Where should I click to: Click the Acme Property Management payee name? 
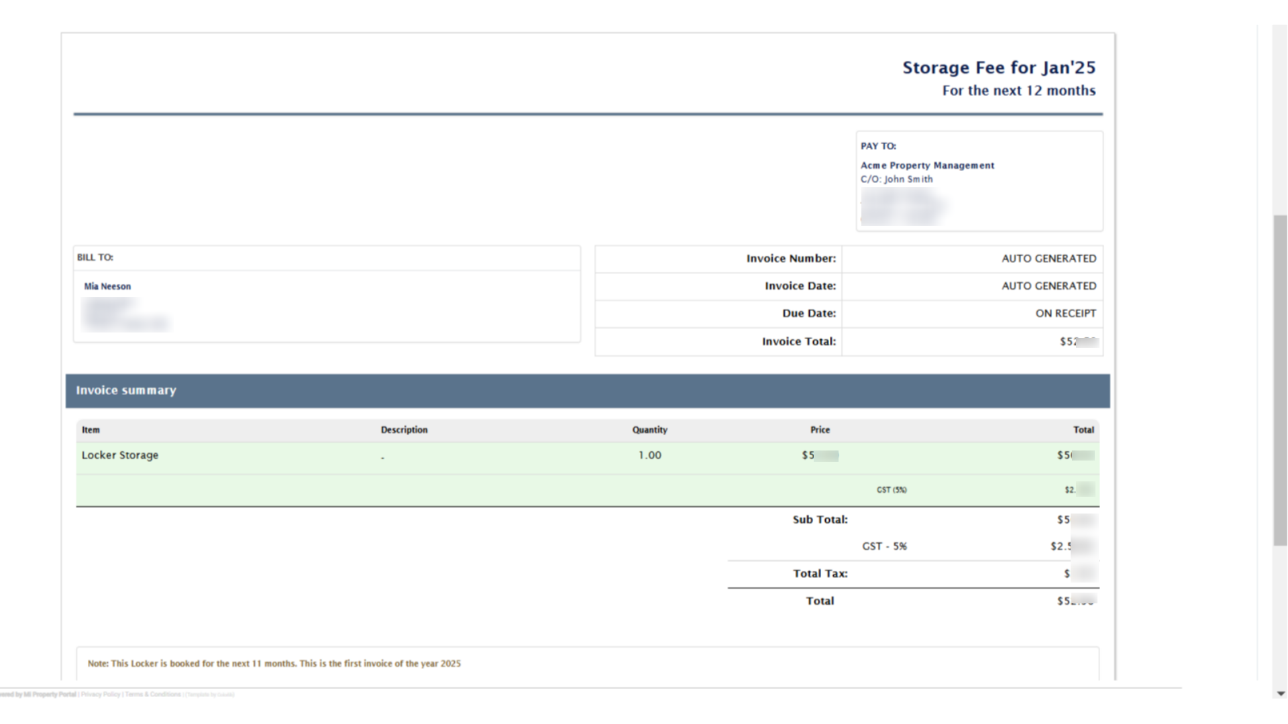(x=927, y=166)
